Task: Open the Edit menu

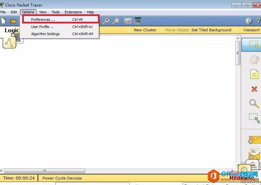Action: coord(14,12)
